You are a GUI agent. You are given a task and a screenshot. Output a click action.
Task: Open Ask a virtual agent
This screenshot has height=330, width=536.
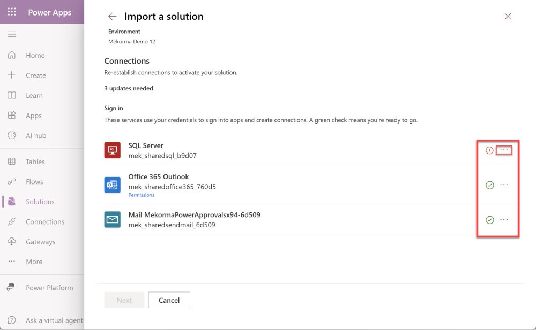click(x=54, y=320)
